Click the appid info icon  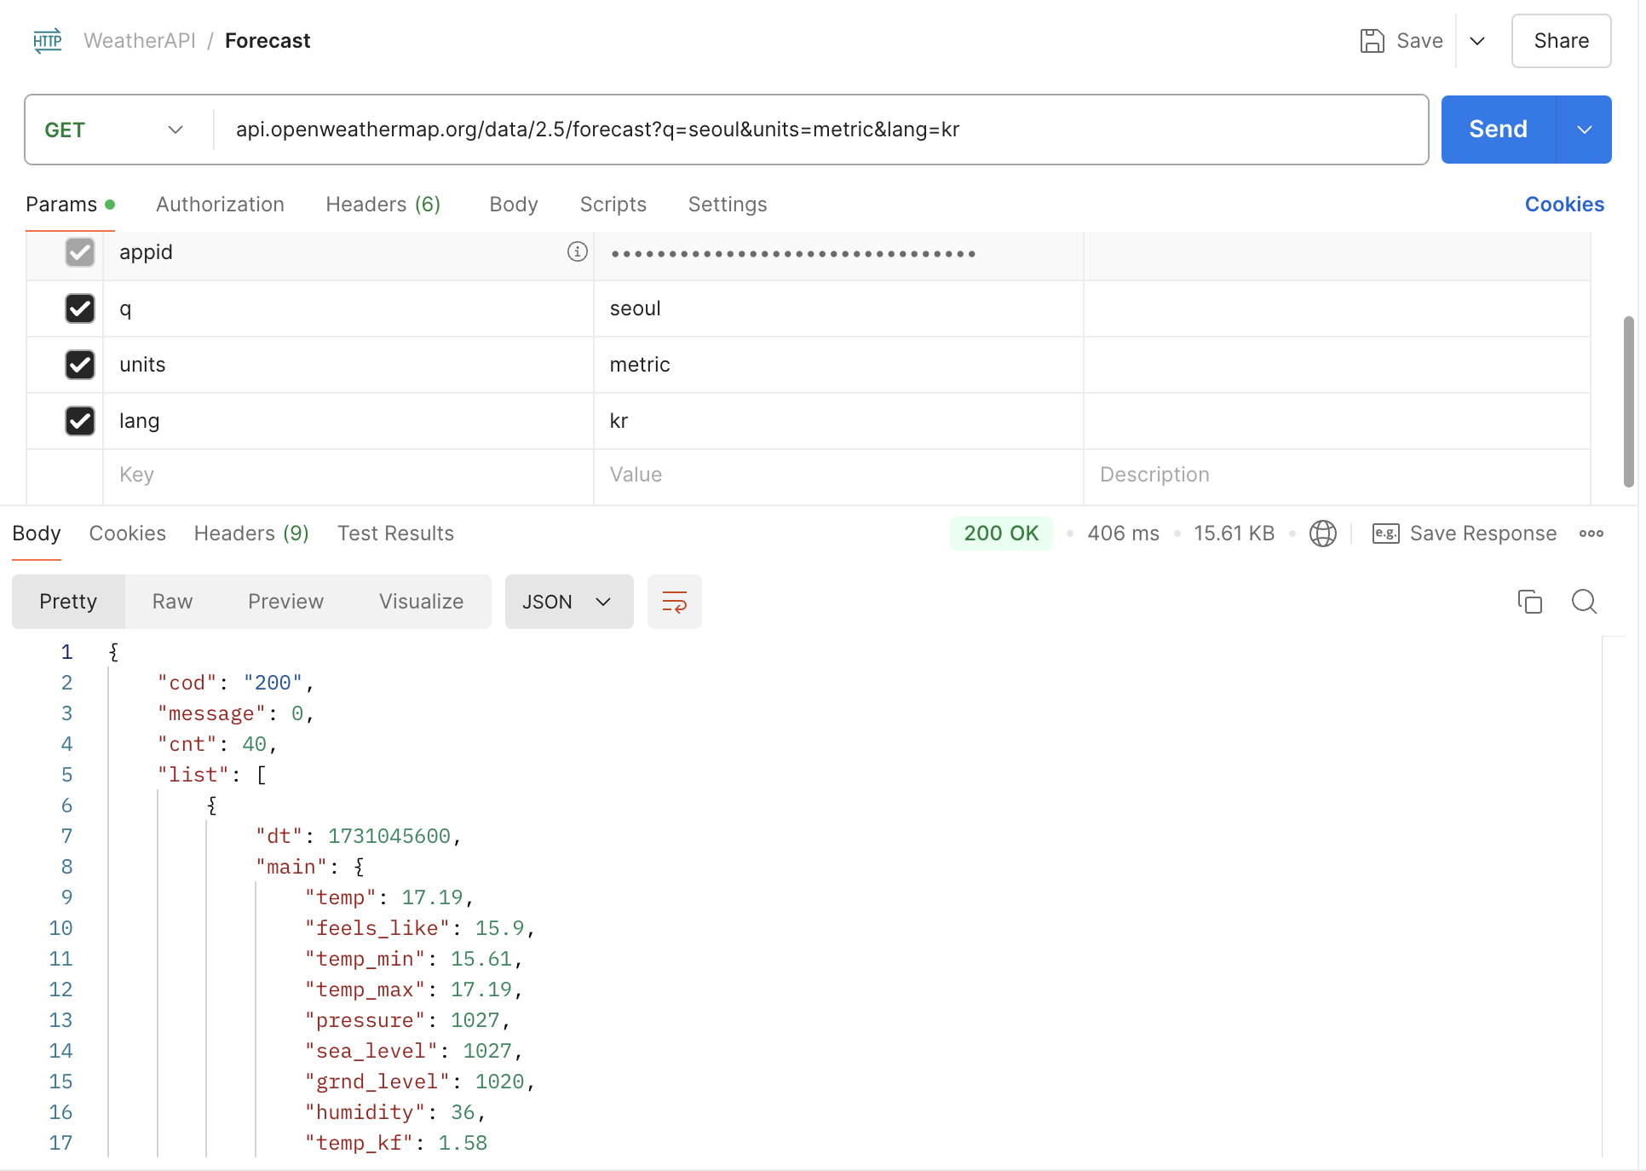[577, 251]
